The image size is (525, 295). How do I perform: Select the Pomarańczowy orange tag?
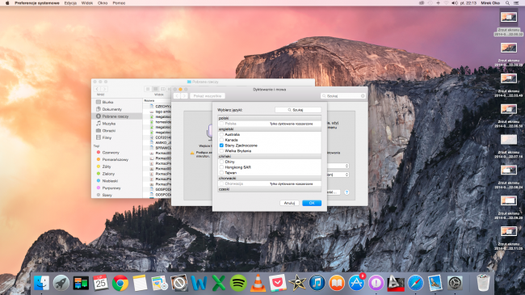coord(115,159)
